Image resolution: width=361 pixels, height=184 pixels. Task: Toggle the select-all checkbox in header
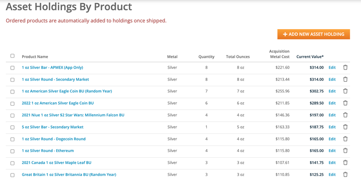tap(12, 56)
